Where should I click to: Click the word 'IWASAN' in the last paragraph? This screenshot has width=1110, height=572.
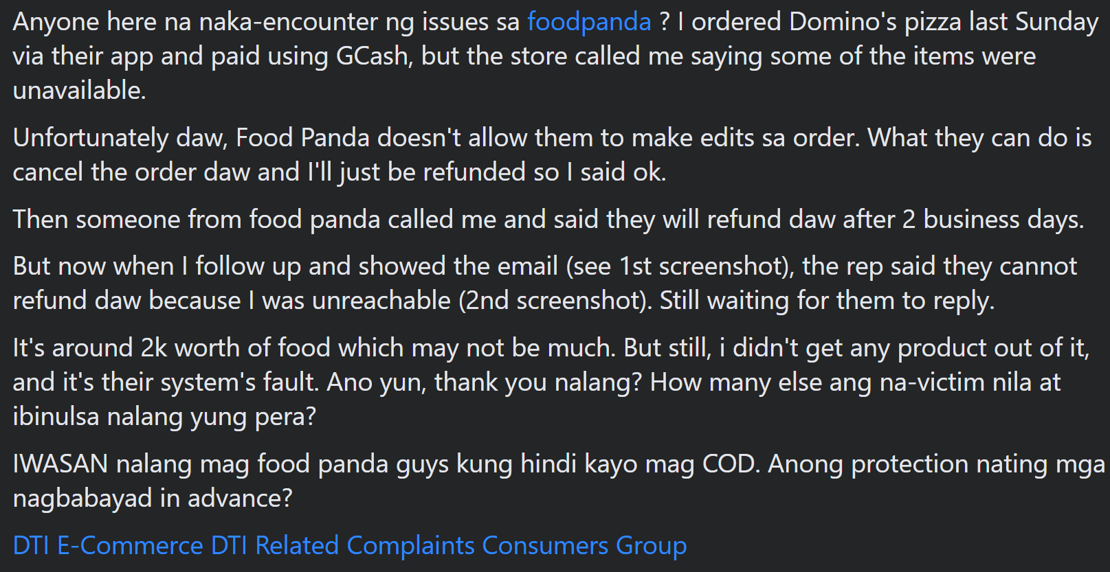click(60, 464)
